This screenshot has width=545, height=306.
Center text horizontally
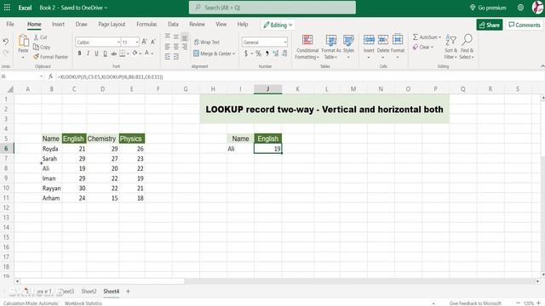(176, 47)
